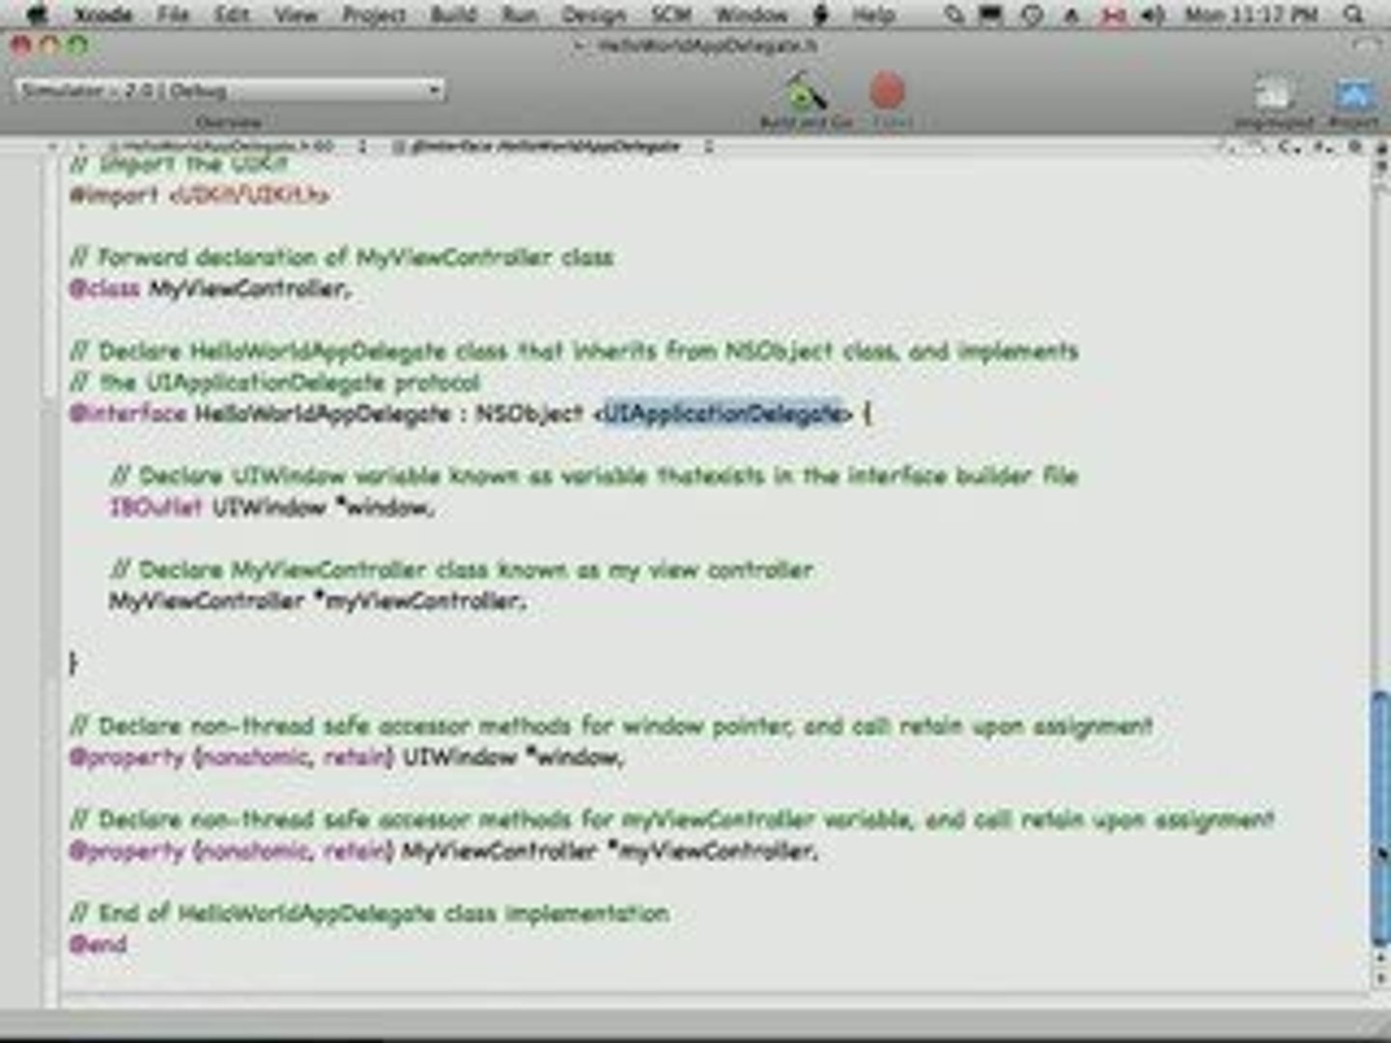Open the Build menu
The image size is (1391, 1043).
point(453,14)
